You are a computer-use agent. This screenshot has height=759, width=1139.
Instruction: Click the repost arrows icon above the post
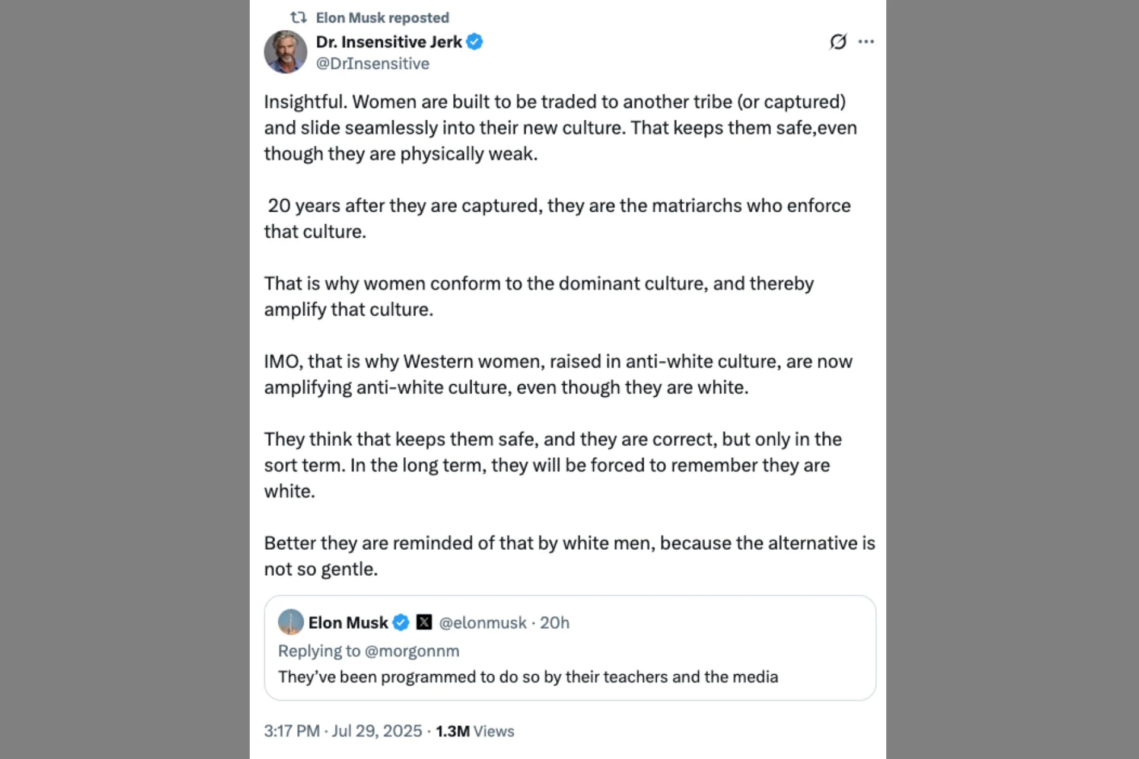coord(298,18)
